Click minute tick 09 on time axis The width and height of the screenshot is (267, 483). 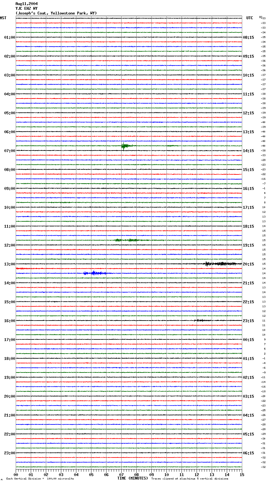click(x=151, y=474)
